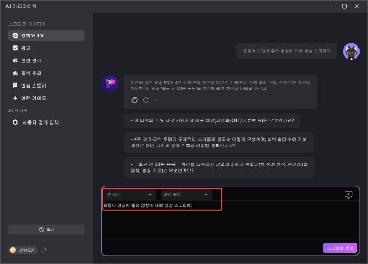Open the language dropdown
The height and width of the screenshot is (264, 368).
[129, 195]
